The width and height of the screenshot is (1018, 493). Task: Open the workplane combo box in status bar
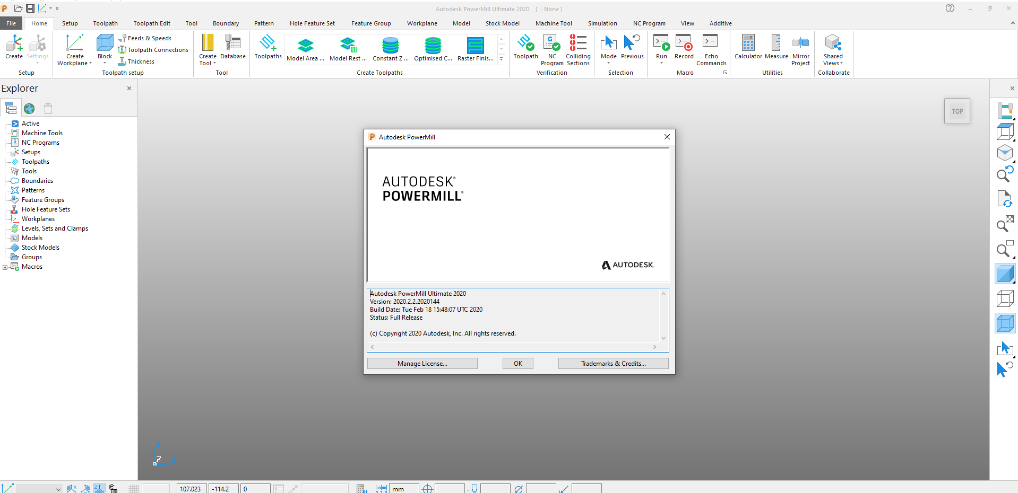pyautogui.click(x=39, y=489)
